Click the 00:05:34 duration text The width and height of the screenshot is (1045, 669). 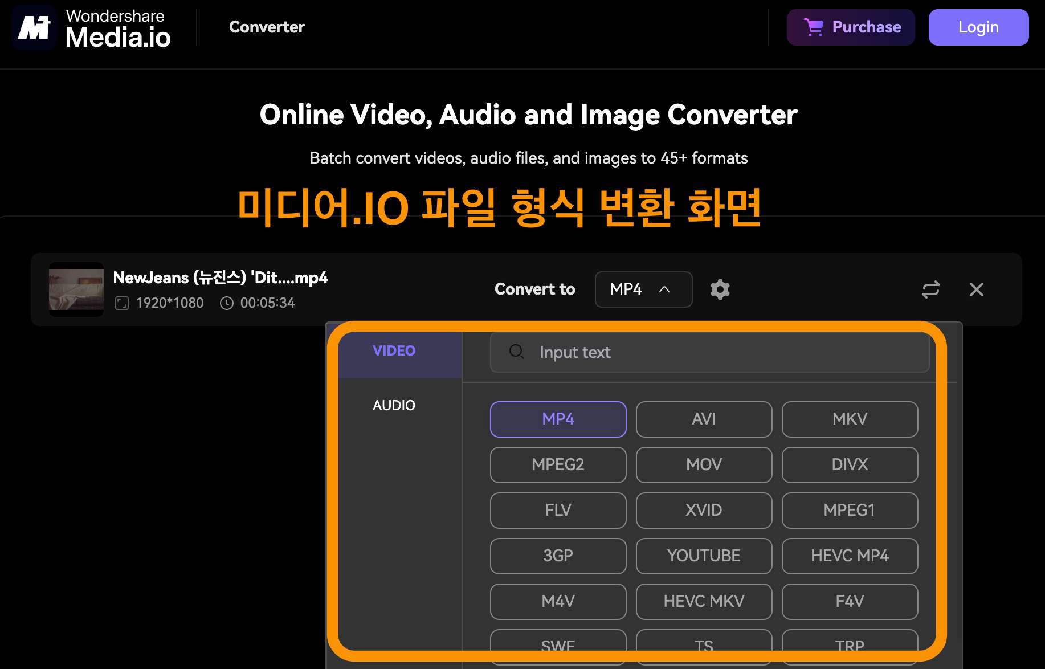[268, 303]
